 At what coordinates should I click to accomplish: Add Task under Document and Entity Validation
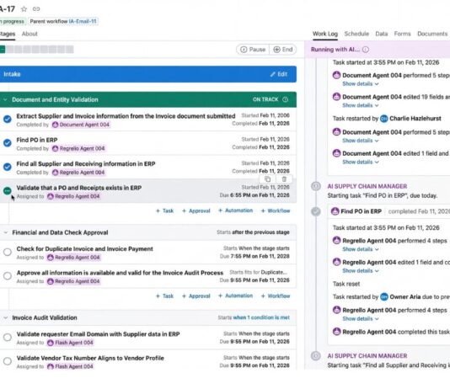coord(164,211)
